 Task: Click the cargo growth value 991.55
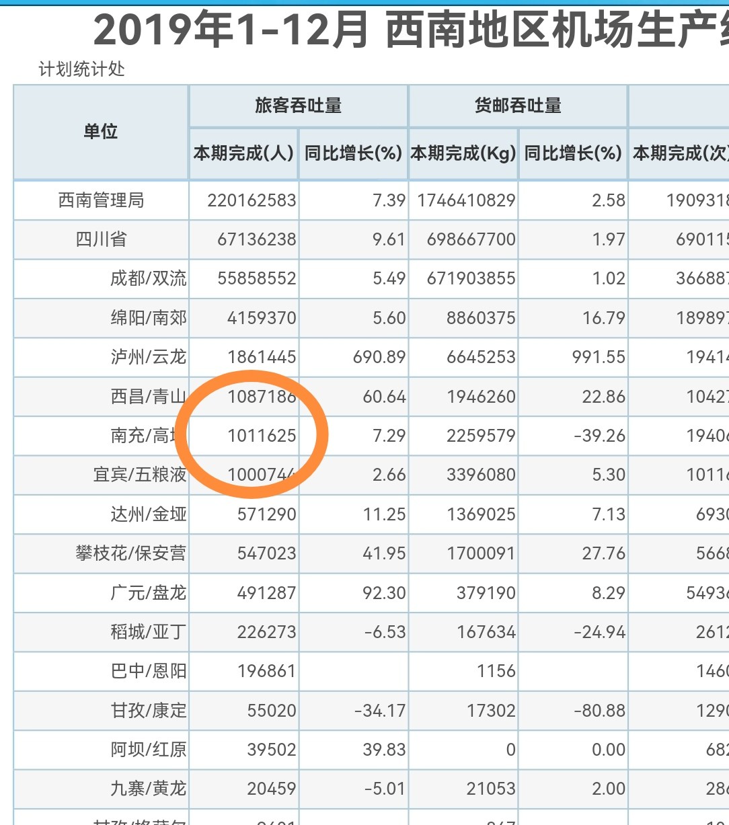tap(599, 357)
